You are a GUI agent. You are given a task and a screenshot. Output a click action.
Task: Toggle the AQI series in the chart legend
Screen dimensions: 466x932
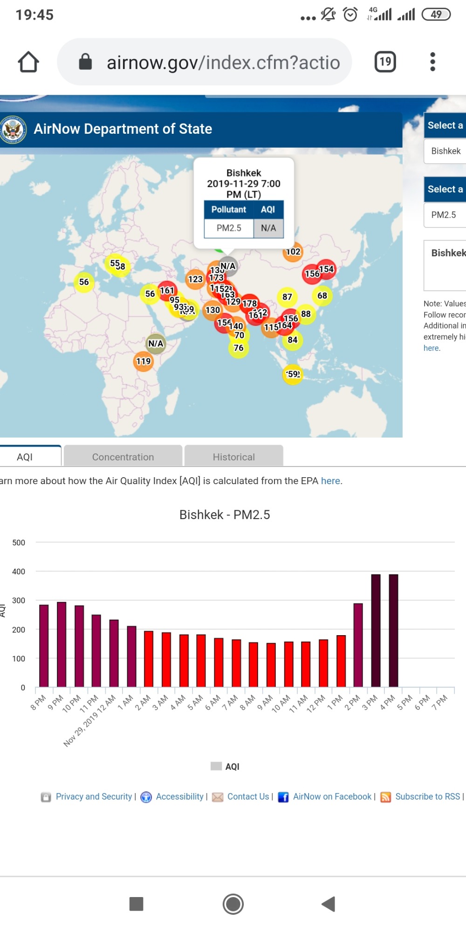coord(225,767)
